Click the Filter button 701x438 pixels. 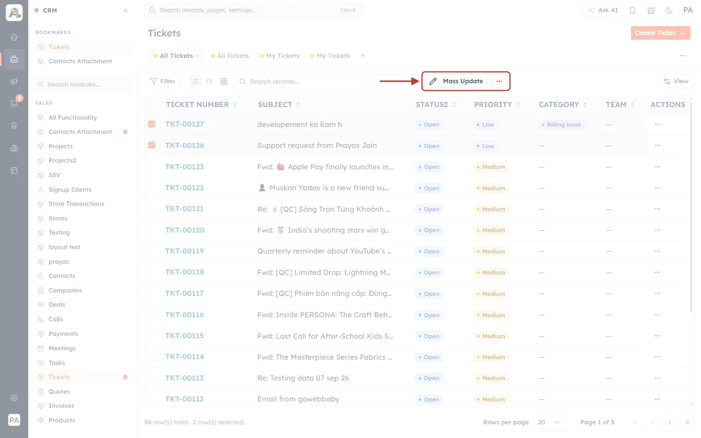(163, 81)
